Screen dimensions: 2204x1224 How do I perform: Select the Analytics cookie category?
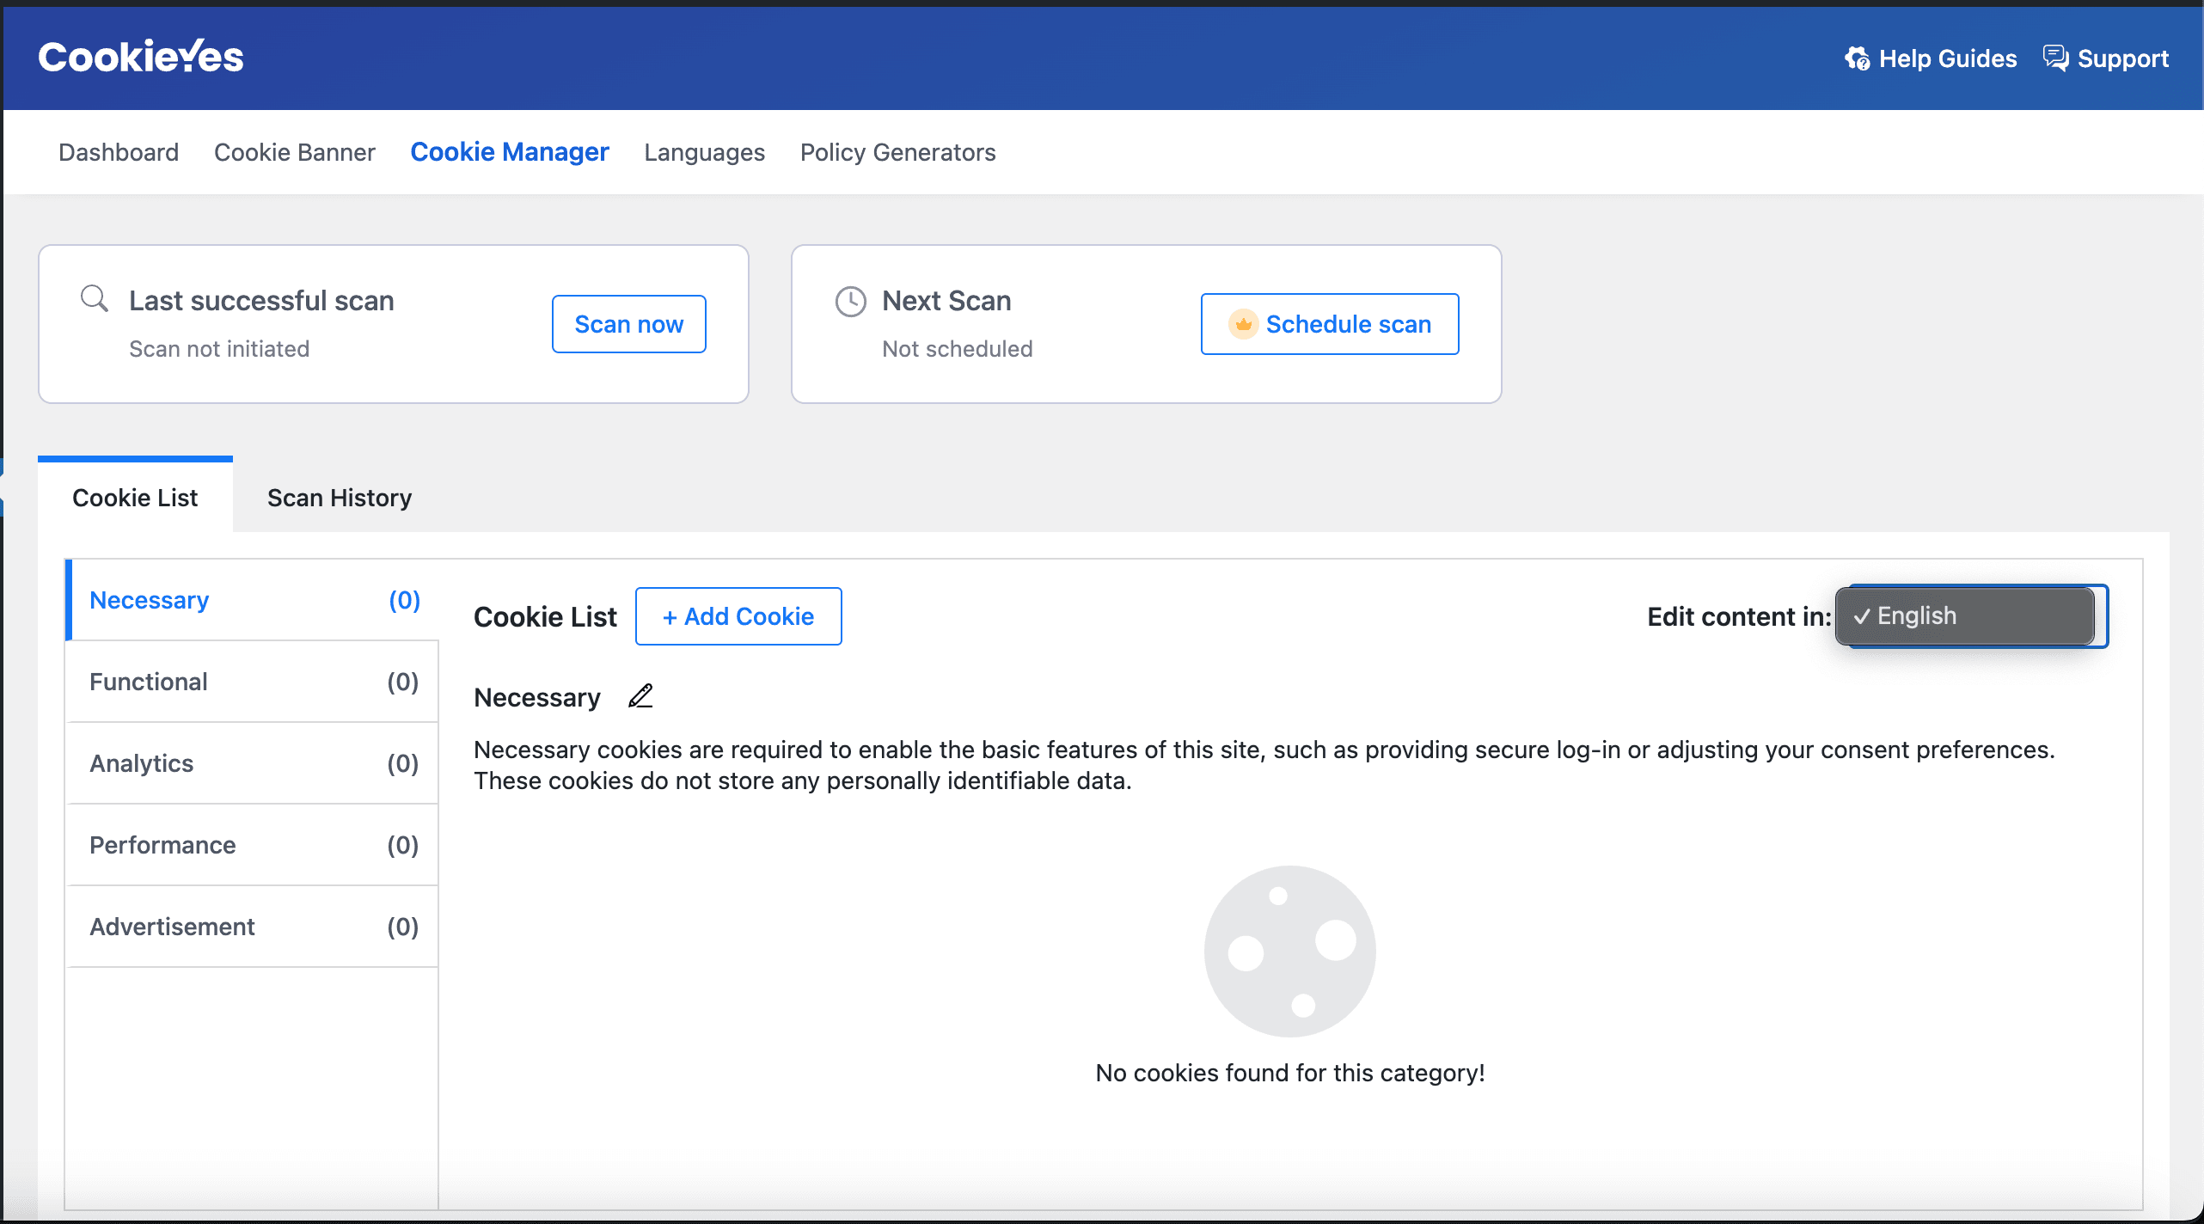click(x=253, y=763)
